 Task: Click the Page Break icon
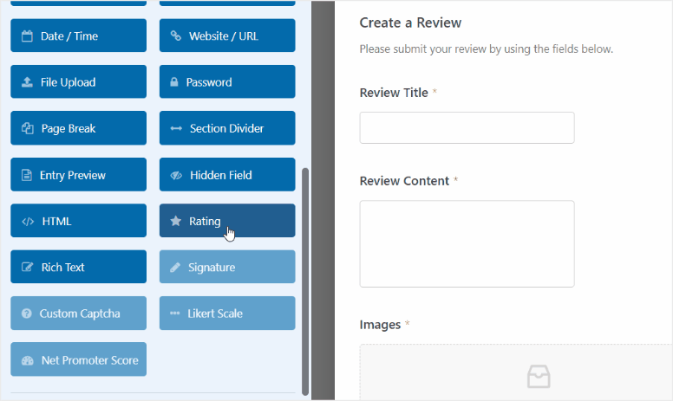coord(27,129)
